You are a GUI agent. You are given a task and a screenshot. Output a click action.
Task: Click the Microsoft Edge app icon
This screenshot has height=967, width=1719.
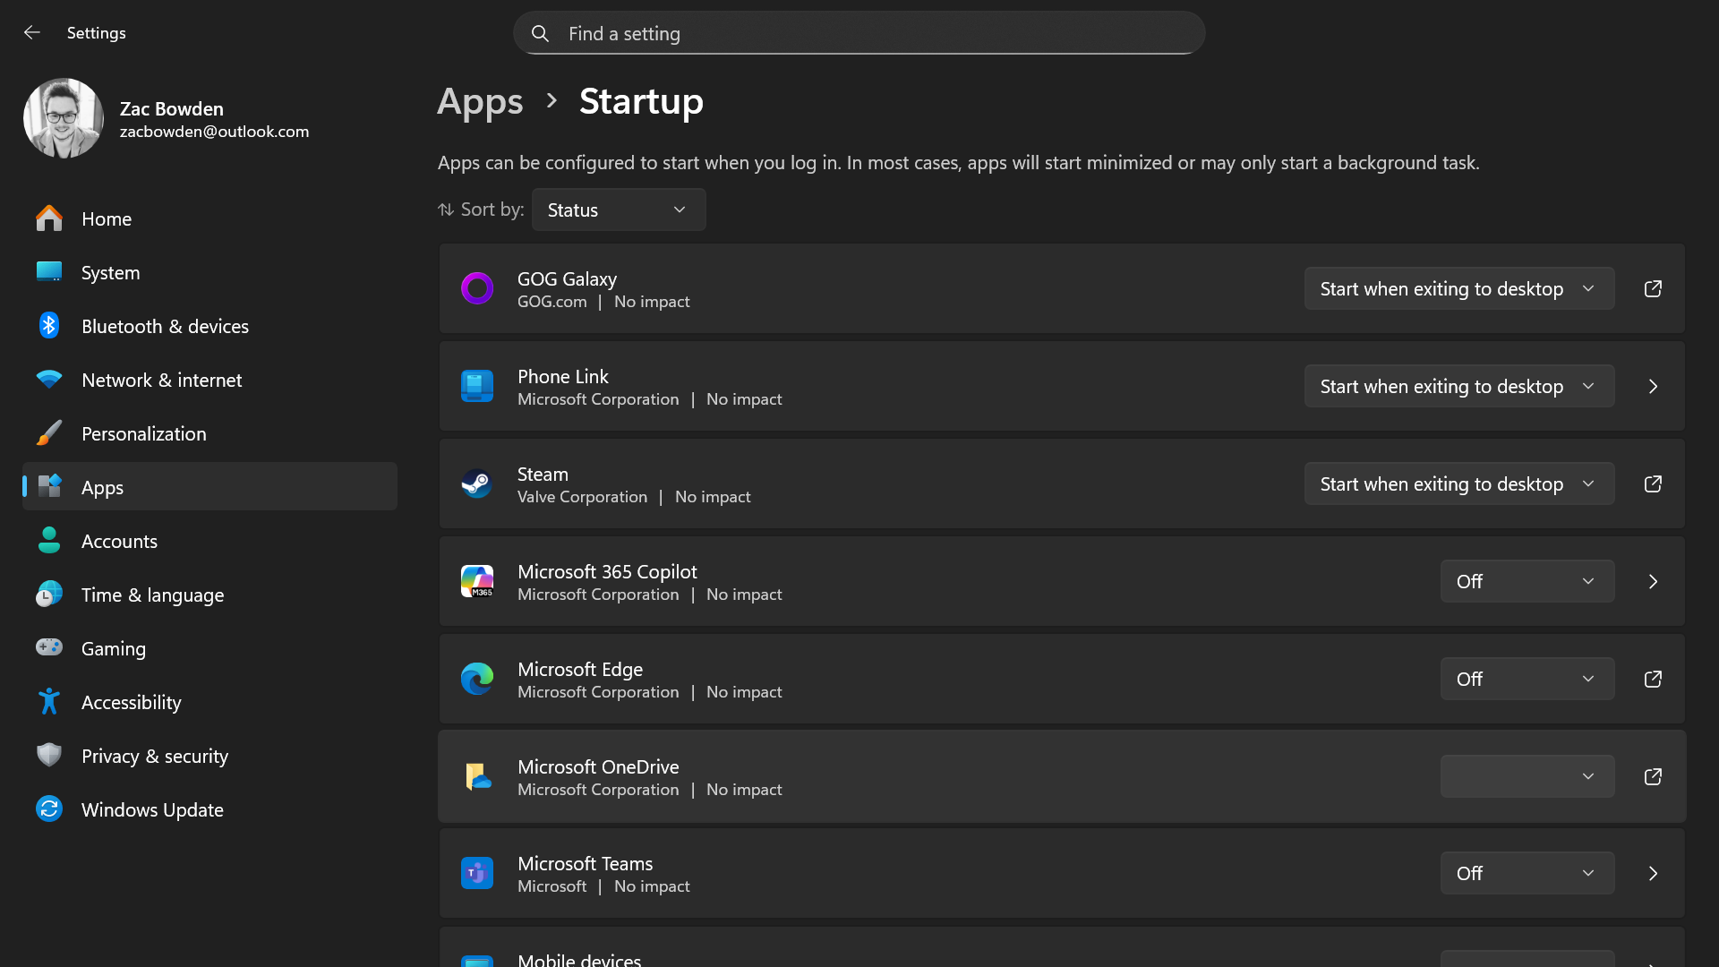477,679
